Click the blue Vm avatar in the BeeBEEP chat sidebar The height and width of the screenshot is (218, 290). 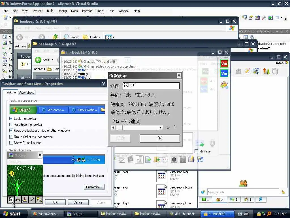click(224, 73)
